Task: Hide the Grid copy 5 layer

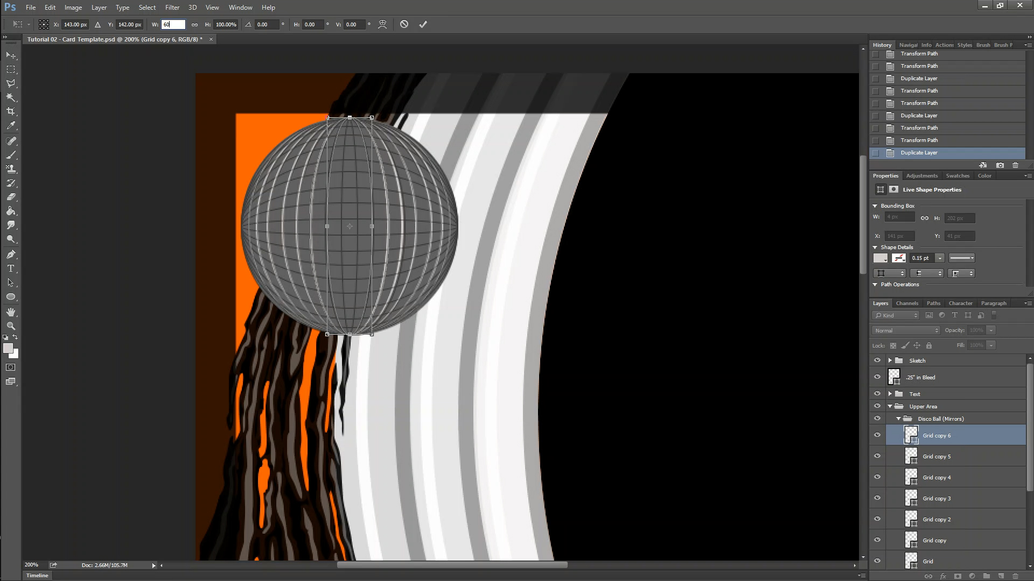Action: 877,456
